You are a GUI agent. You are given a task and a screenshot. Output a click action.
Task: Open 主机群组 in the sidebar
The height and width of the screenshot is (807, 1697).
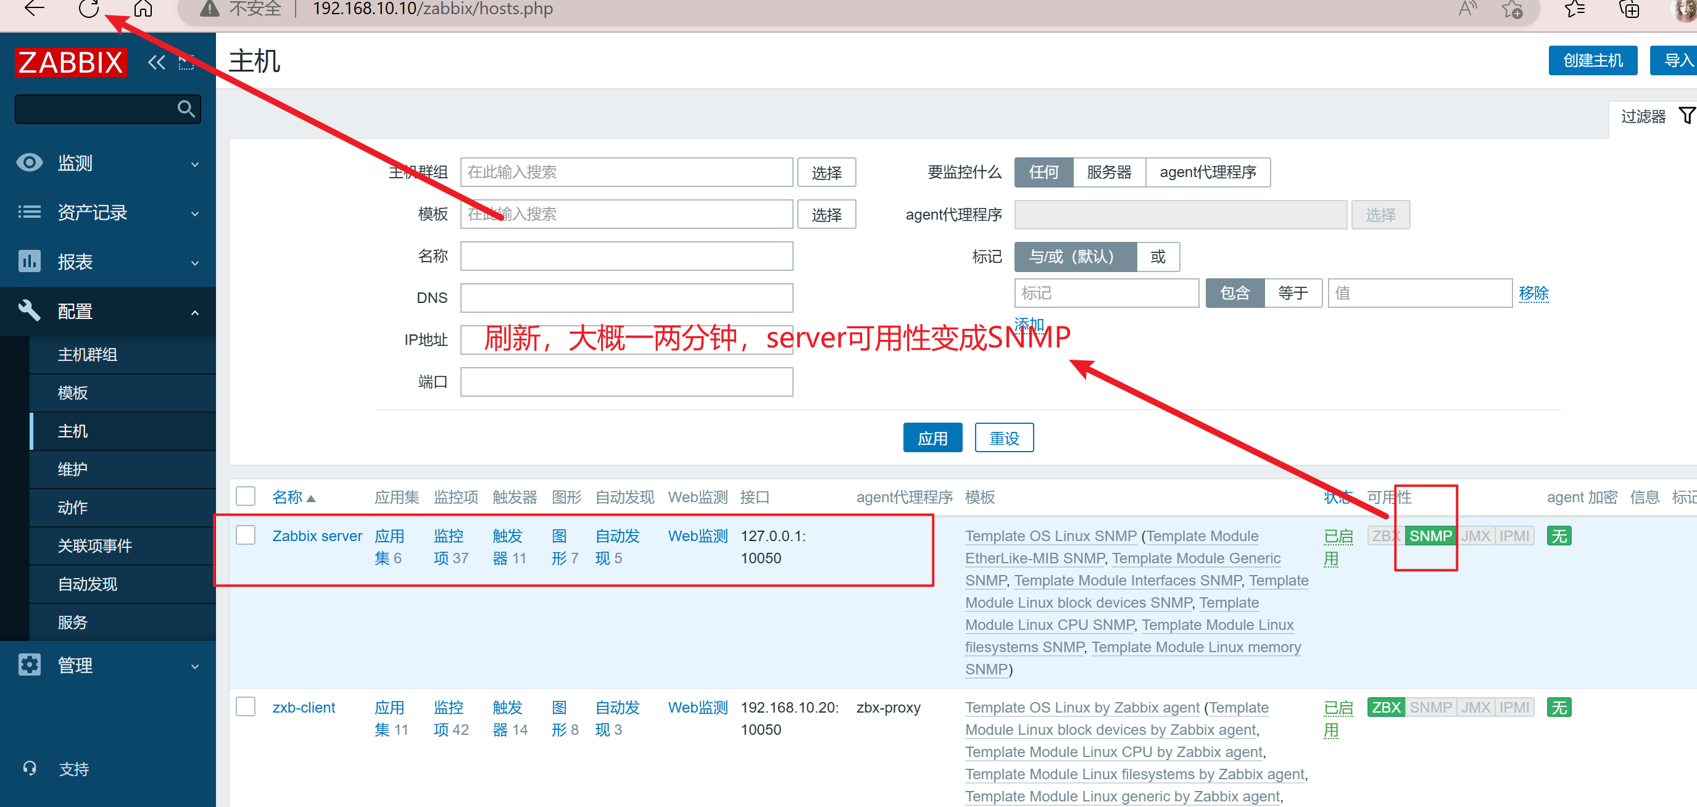point(123,354)
